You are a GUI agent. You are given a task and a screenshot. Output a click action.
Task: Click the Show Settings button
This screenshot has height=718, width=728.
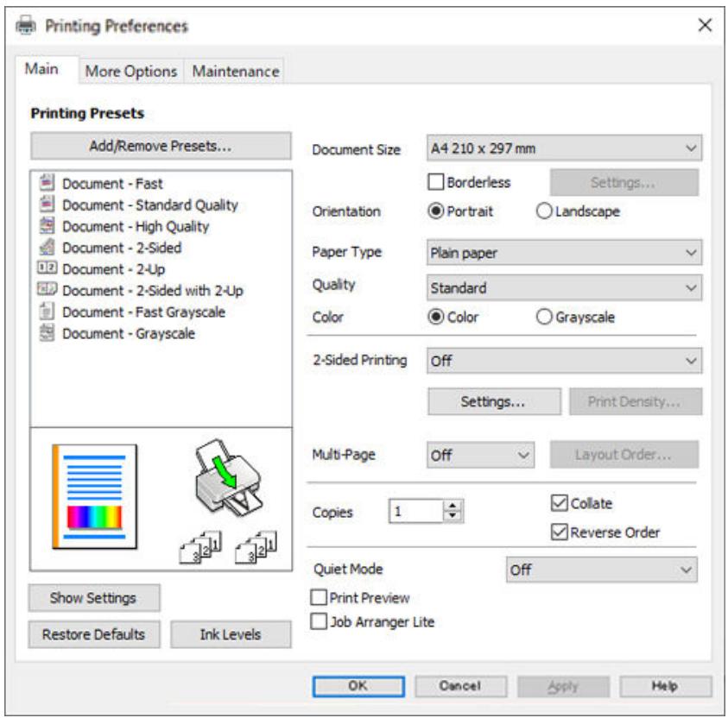pos(94,598)
